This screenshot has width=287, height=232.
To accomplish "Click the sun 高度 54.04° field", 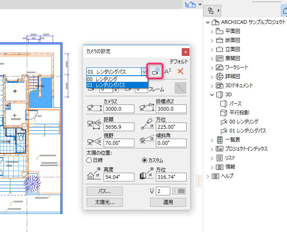I will click(119, 177).
